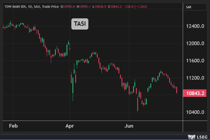Click the 12000.0 price axis label
Image resolution: width=210 pixels, height=140 pixels.
pyautogui.click(x=195, y=43)
